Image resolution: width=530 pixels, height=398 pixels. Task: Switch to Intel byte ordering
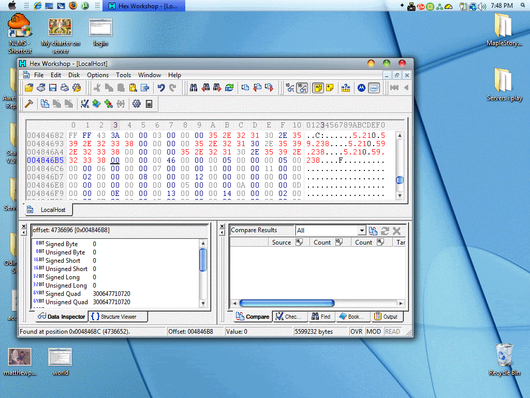pos(374,88)
